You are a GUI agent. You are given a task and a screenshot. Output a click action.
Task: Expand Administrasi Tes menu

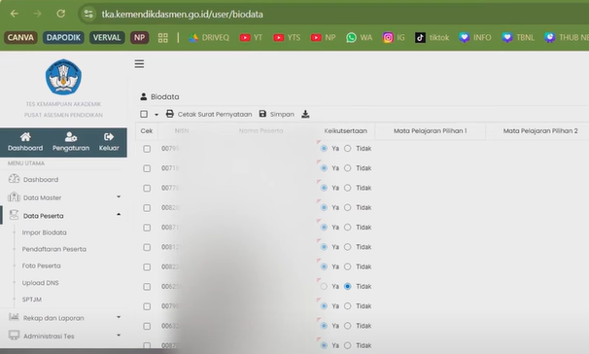coord(63,336)
